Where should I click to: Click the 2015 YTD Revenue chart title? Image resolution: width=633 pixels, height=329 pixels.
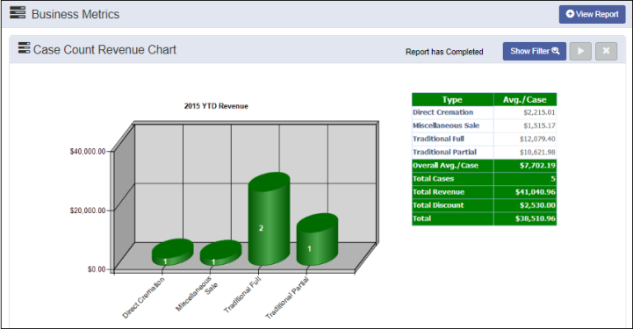point(216,106)
